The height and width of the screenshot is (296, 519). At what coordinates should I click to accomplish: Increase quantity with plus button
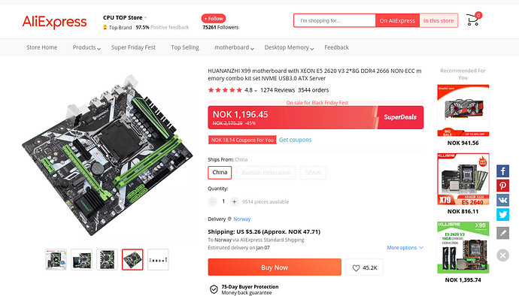[x=235, y=201]
